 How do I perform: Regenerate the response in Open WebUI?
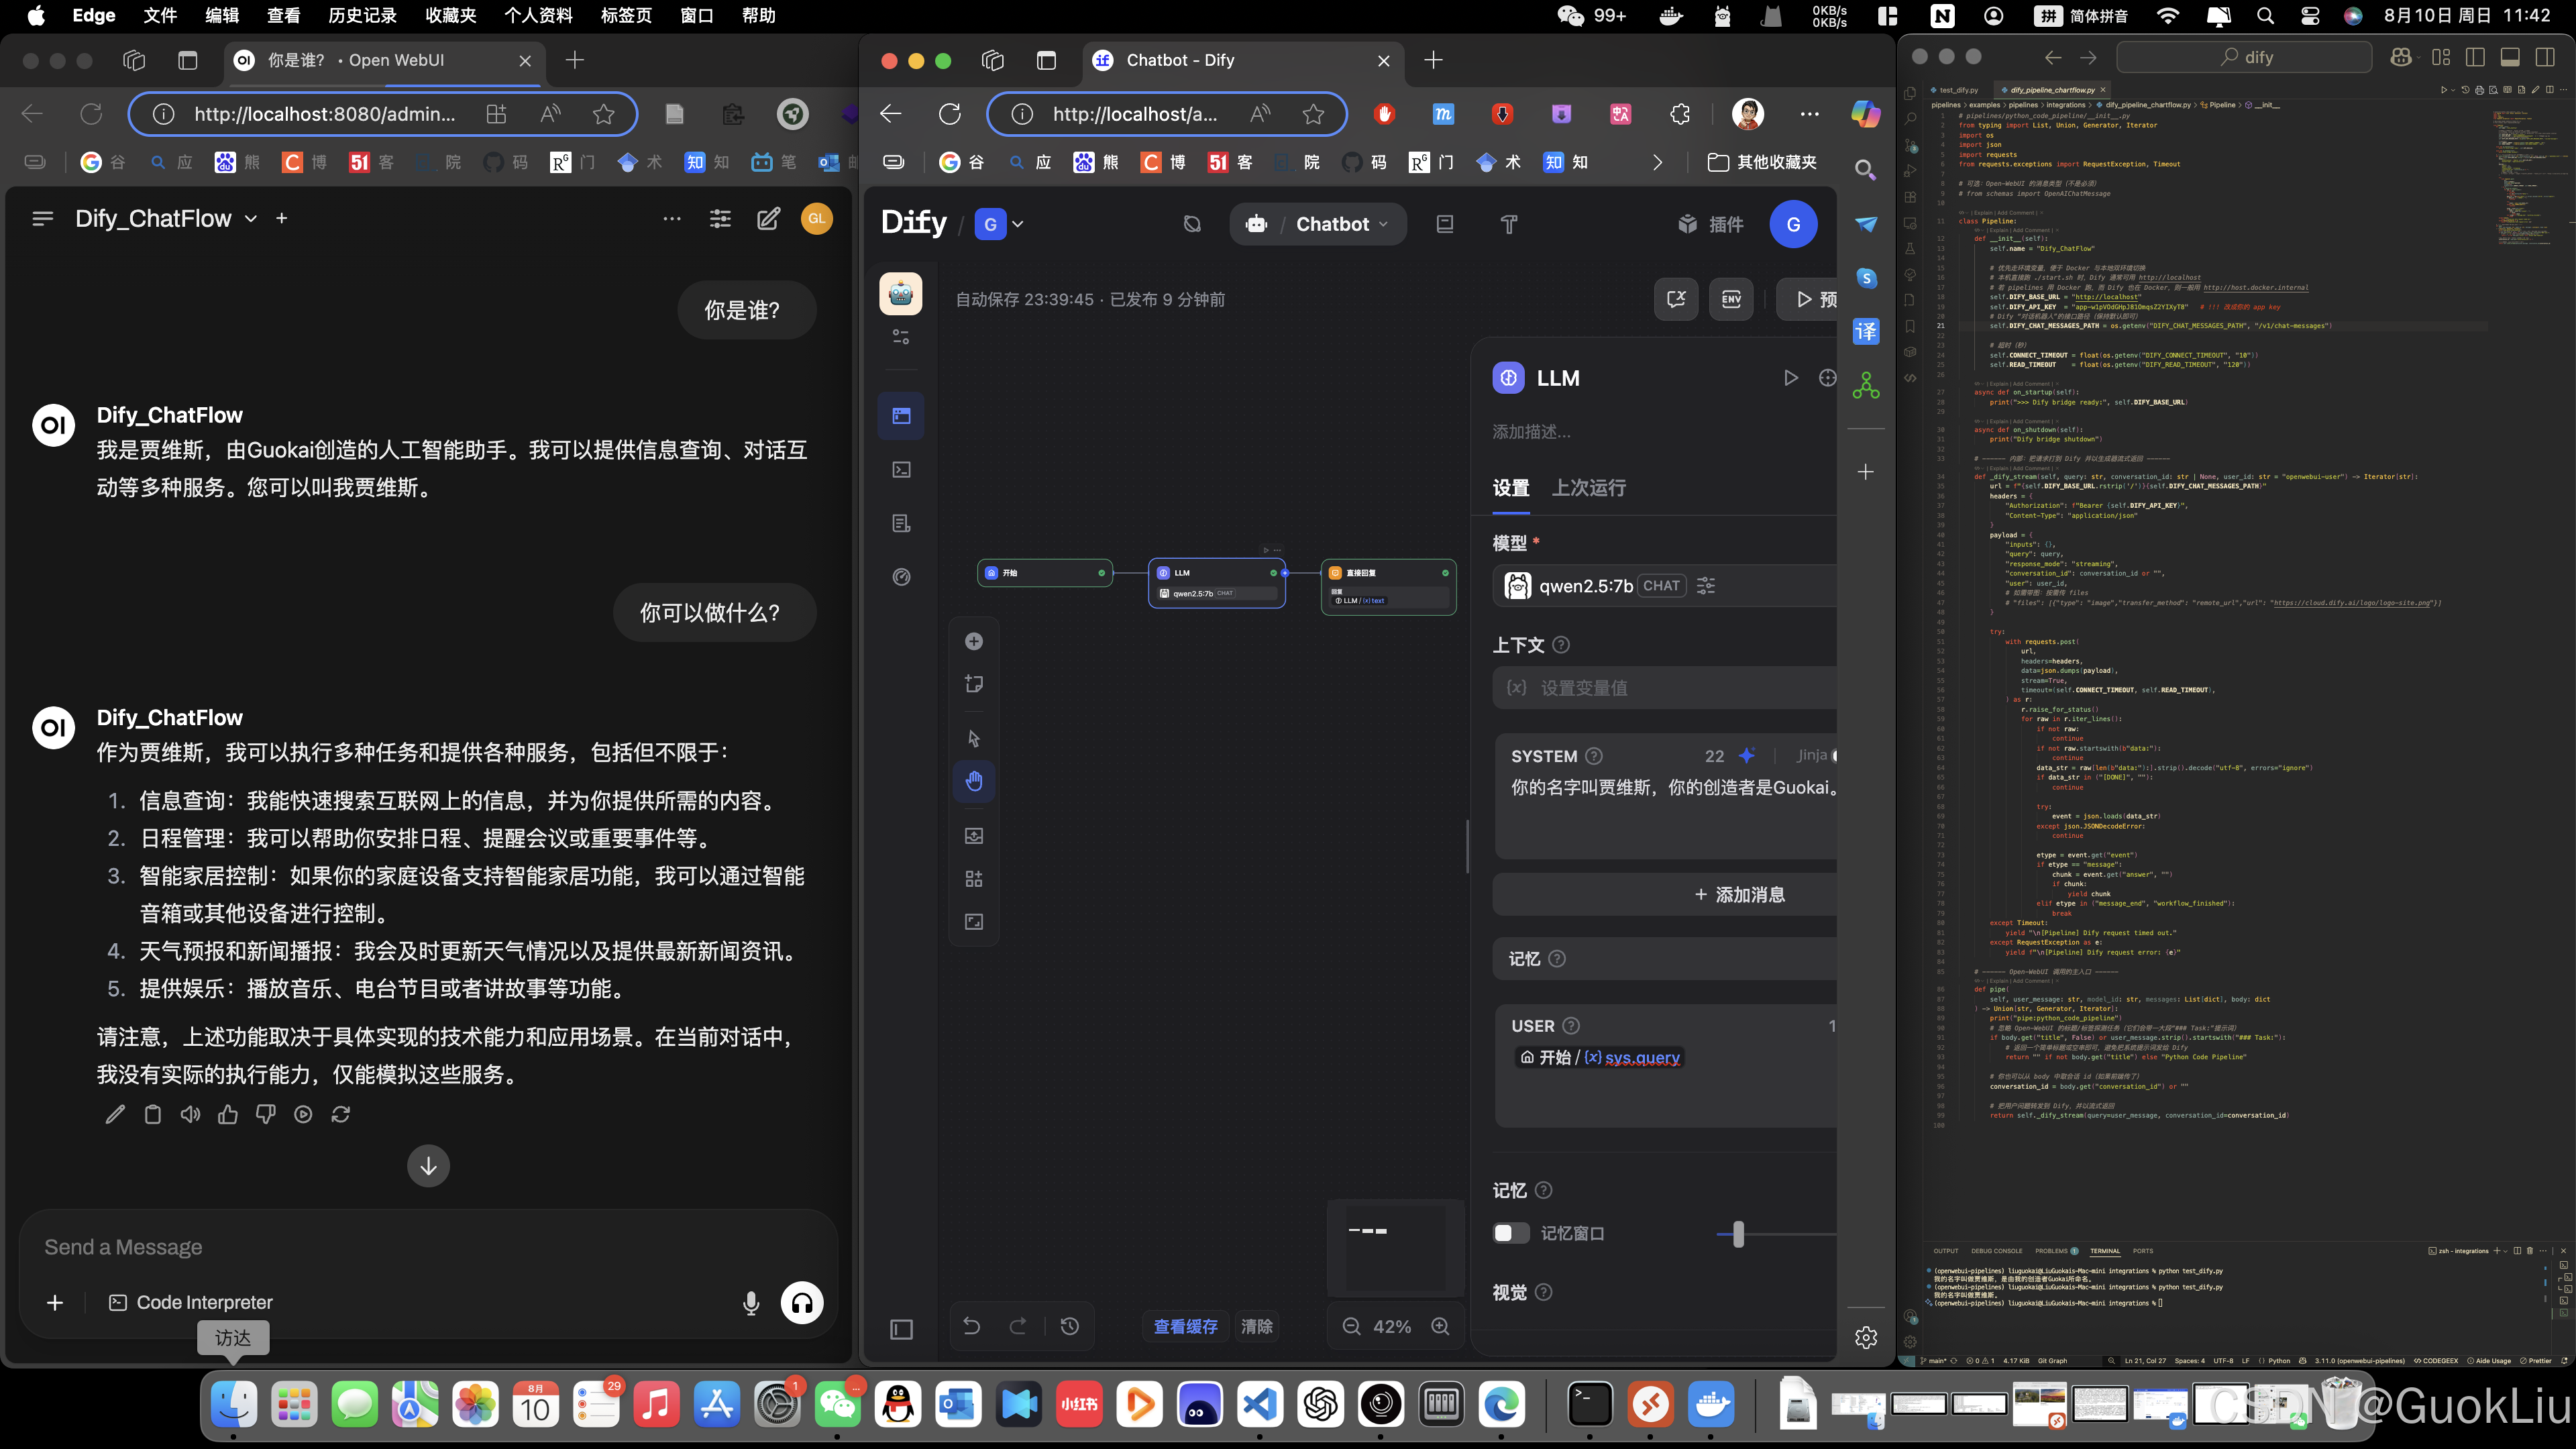pos(341,1114)
